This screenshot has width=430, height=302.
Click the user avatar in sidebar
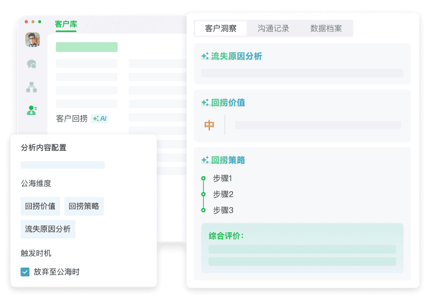coord(32,40)
